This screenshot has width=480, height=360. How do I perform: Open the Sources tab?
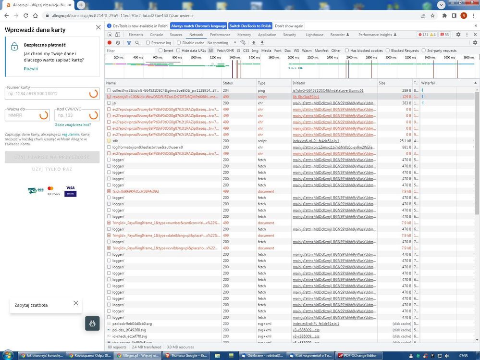click(176, 35)
